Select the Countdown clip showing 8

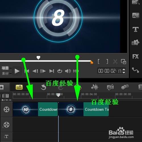(83, 109)
